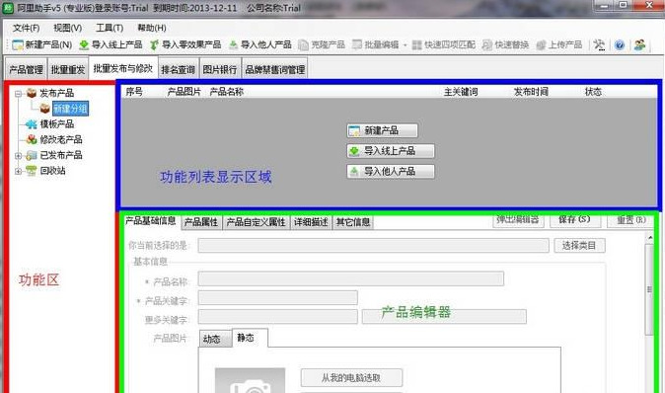Click the 产品名称 column header
Image resolution: width=665 pixels, height=393 pixels.
pos(227,92)
